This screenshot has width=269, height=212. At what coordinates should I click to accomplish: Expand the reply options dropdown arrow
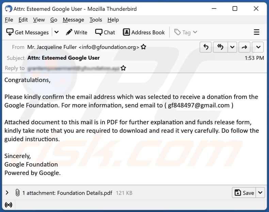(x=232, y=47)
